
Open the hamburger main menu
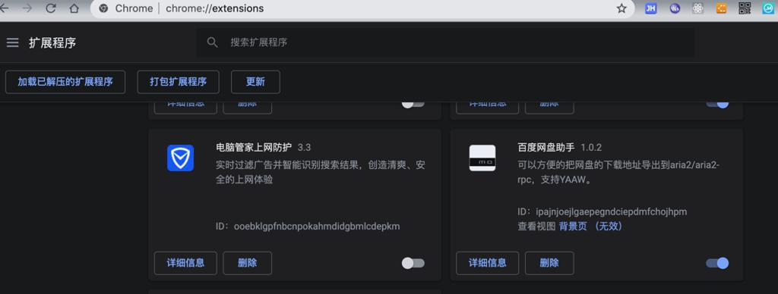pyautogui.click(x=12, y=42)
